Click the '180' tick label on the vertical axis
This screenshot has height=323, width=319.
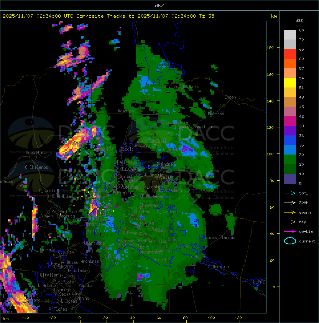pos(270,48)
